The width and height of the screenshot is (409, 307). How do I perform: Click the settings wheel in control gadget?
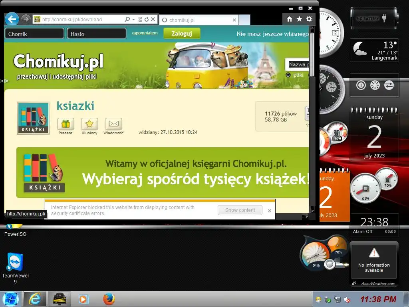375,86
